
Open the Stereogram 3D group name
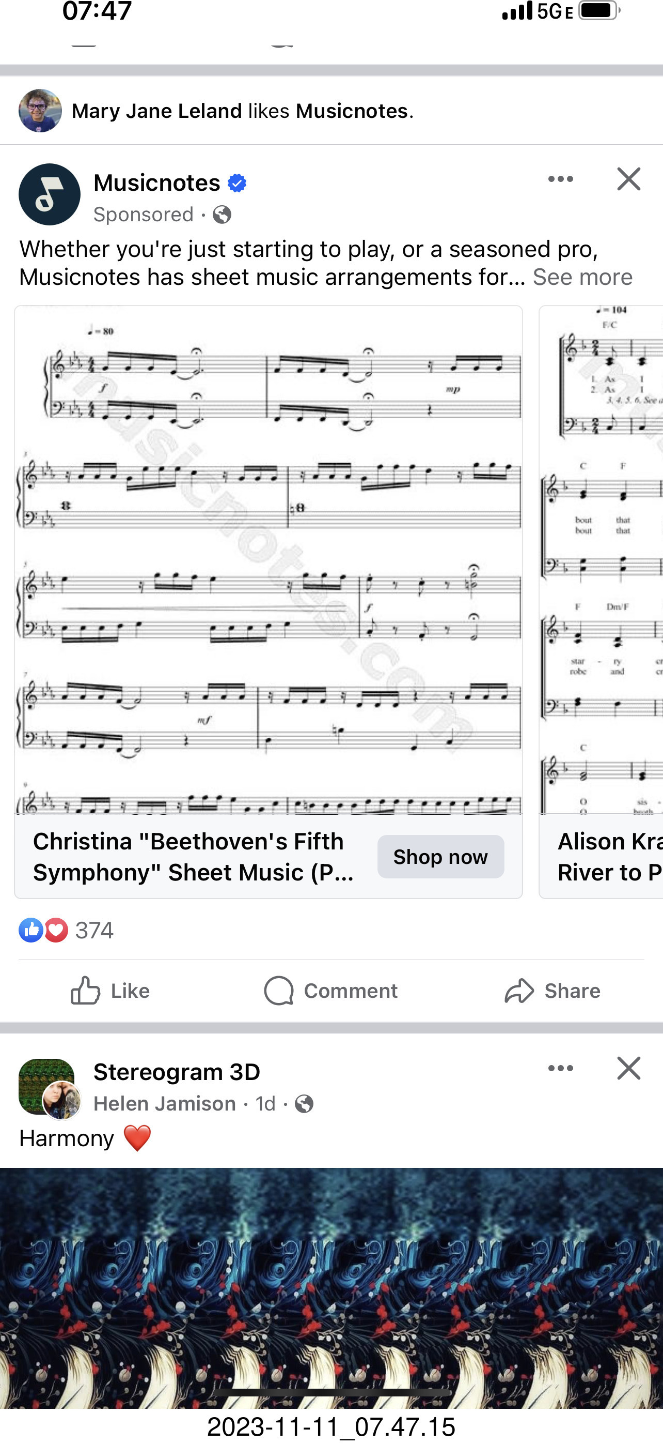(177, 1072)
